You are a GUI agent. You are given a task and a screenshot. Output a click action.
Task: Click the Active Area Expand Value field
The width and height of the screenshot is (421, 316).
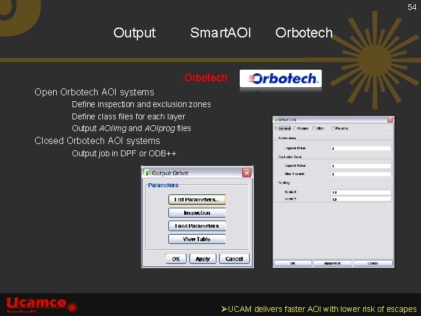pos(361,148)
